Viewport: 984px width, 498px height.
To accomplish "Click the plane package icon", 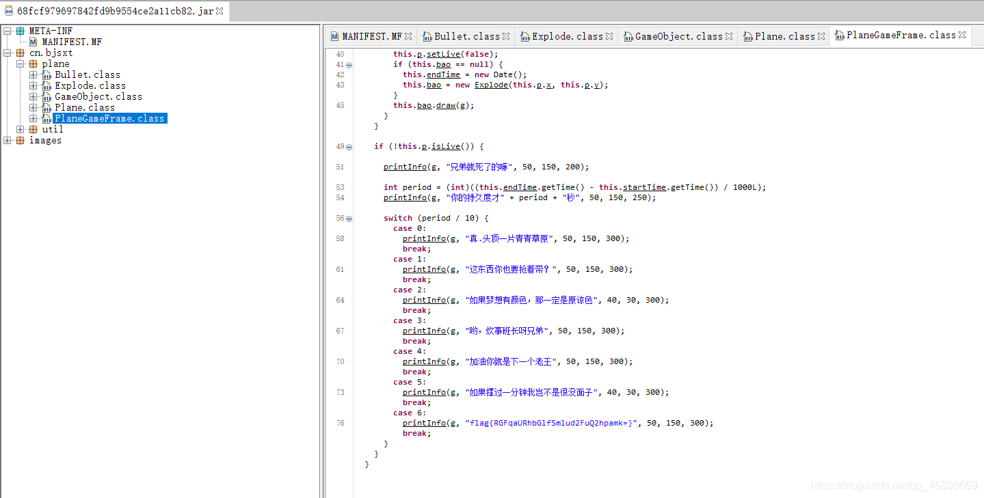I will pyautogui.click(x=33, y=64).
